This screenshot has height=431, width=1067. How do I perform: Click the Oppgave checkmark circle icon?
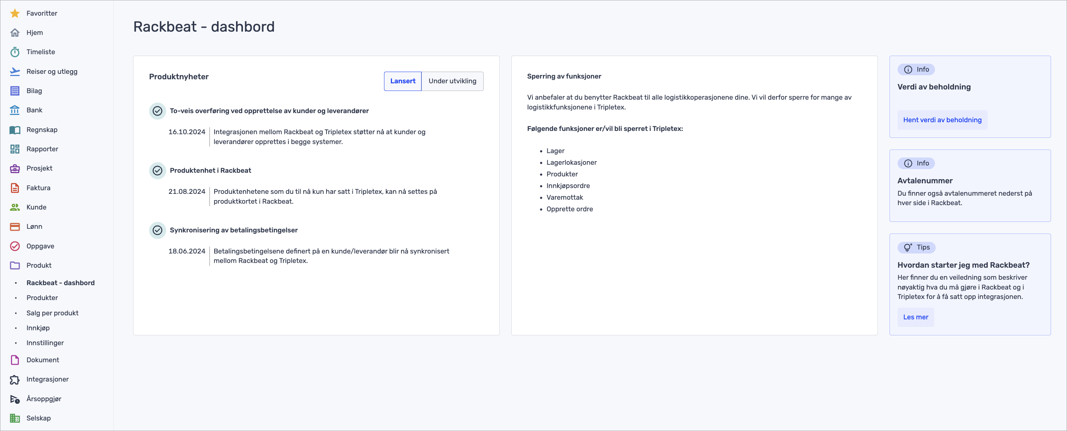tap(15, 246)
